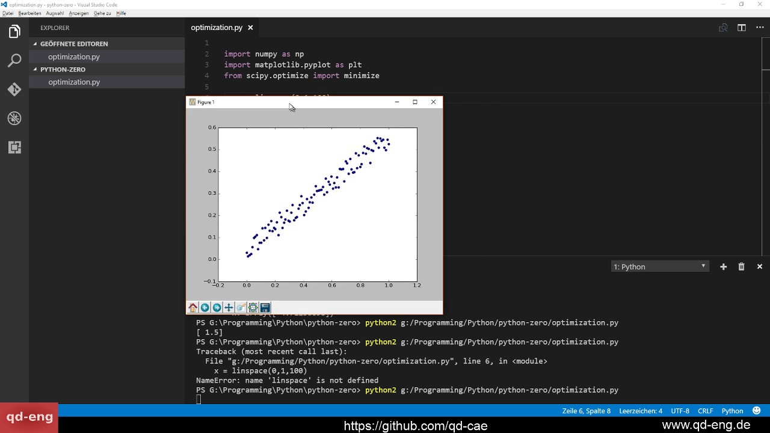The height and width of the screenshot is (433, 770).
Task: Click the NameError message in terminal
Action: (x=287, y=380)
